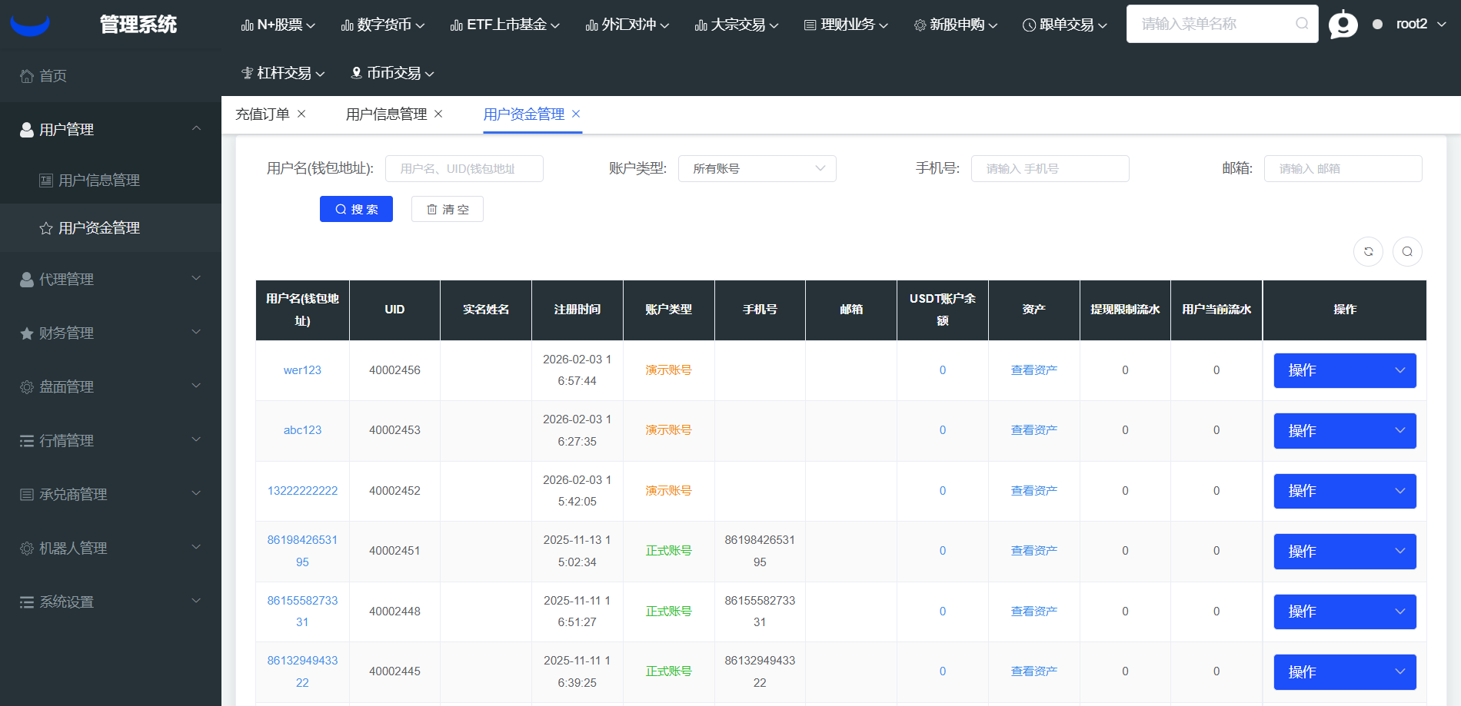This screenshot has width=1461, height=706.
Task: Select 用户信息管理 in sidebar
Action: [98, 181]
